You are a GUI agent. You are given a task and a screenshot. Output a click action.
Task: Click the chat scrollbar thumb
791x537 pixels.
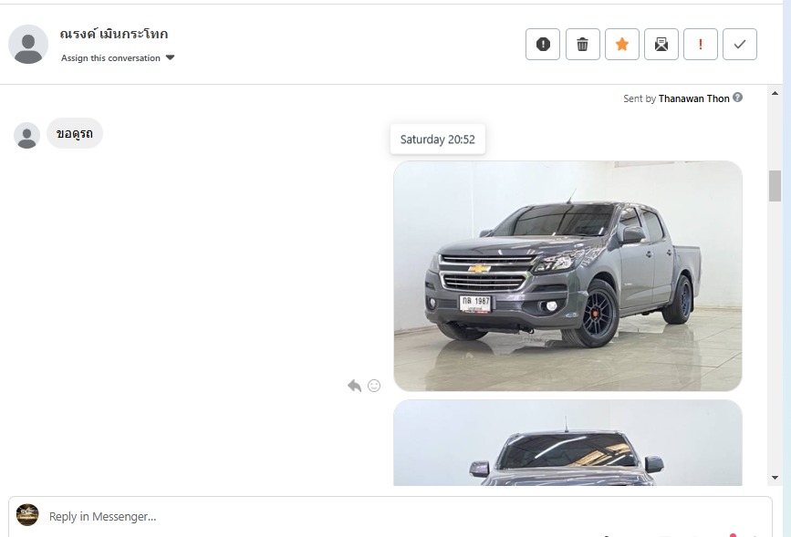click(x=775, y=185)
